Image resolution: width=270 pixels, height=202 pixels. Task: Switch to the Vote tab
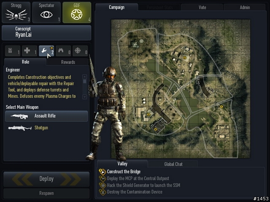pos(202,8)
